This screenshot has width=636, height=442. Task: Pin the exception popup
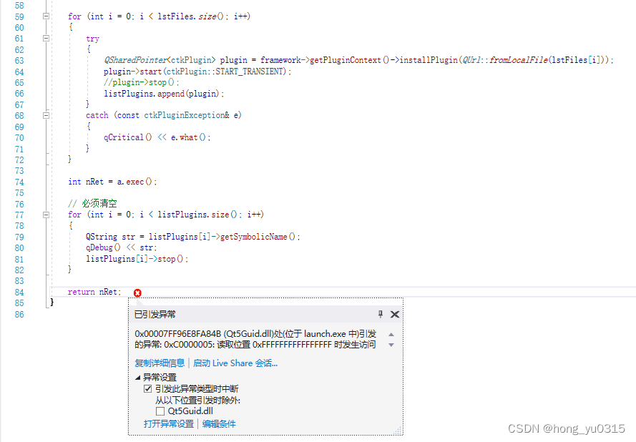(x=380, y=314)
